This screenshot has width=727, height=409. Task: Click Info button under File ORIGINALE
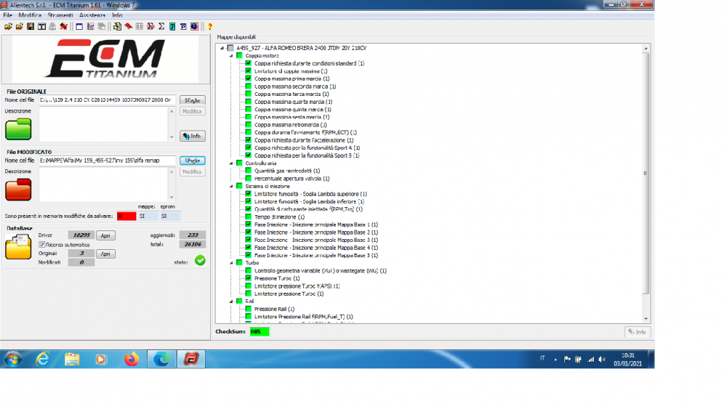(193, 136)
